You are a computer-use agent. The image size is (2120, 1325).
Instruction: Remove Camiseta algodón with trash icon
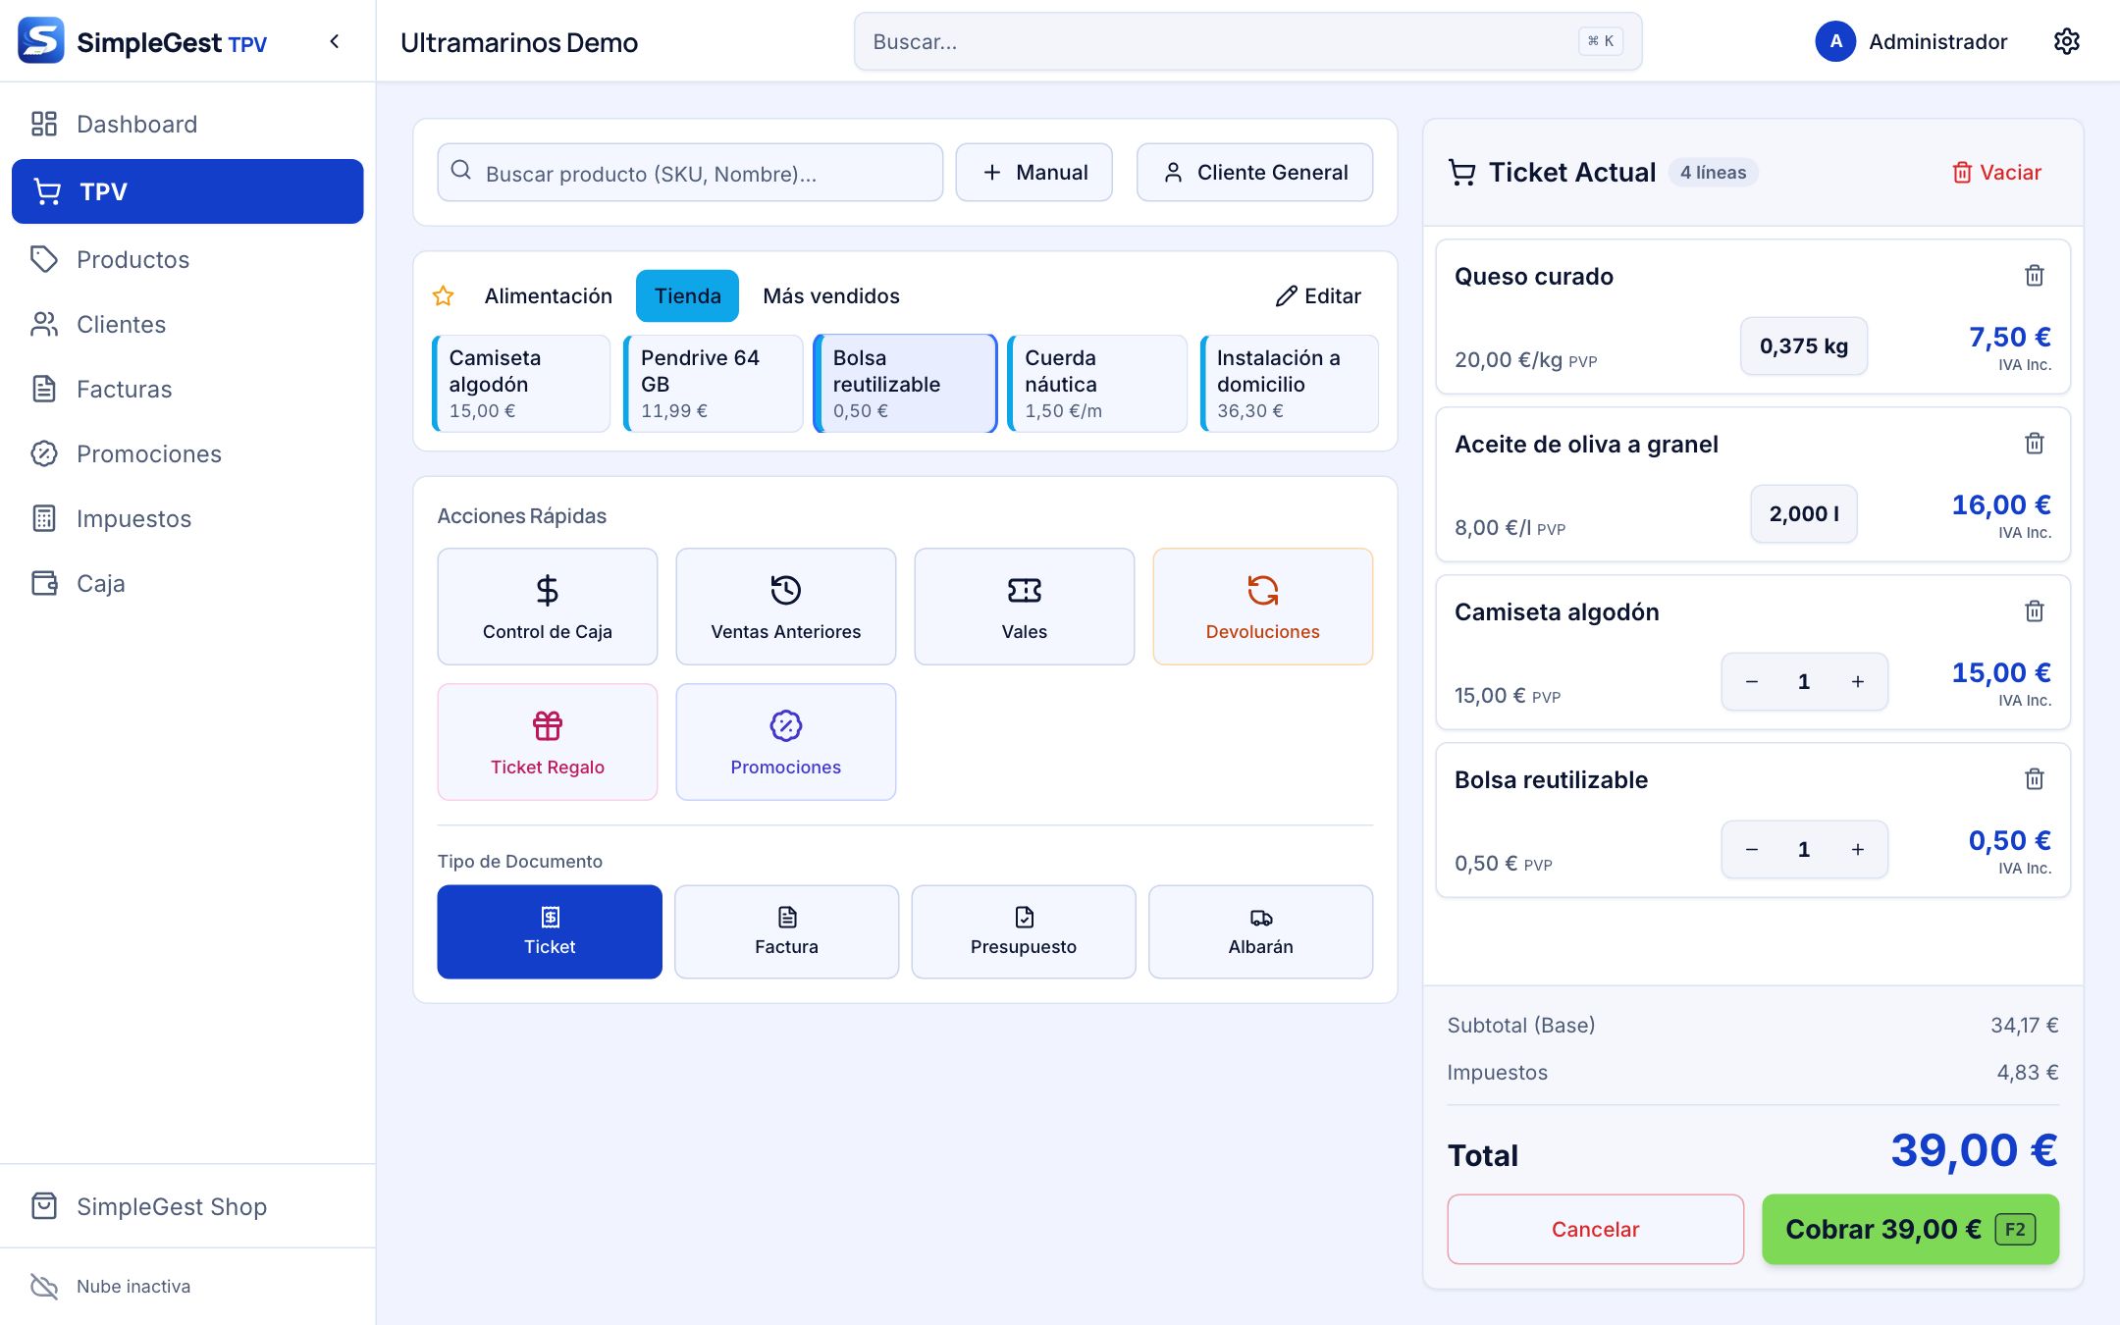(2035, 611)
